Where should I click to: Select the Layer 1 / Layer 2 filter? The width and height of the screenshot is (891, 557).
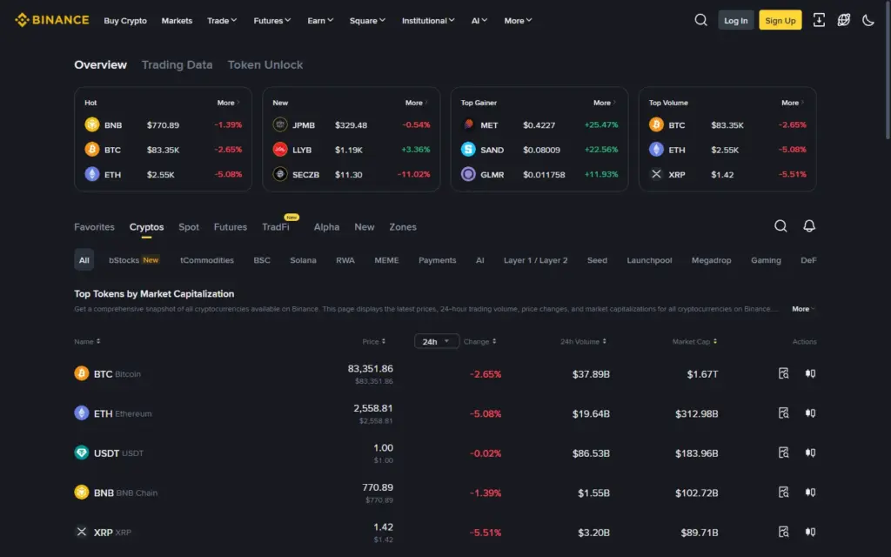tap(535, 259)
